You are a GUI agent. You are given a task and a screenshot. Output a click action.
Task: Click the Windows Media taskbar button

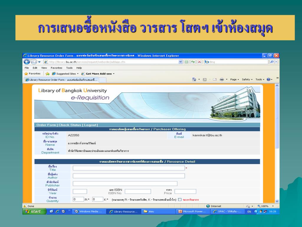[90, 212]
